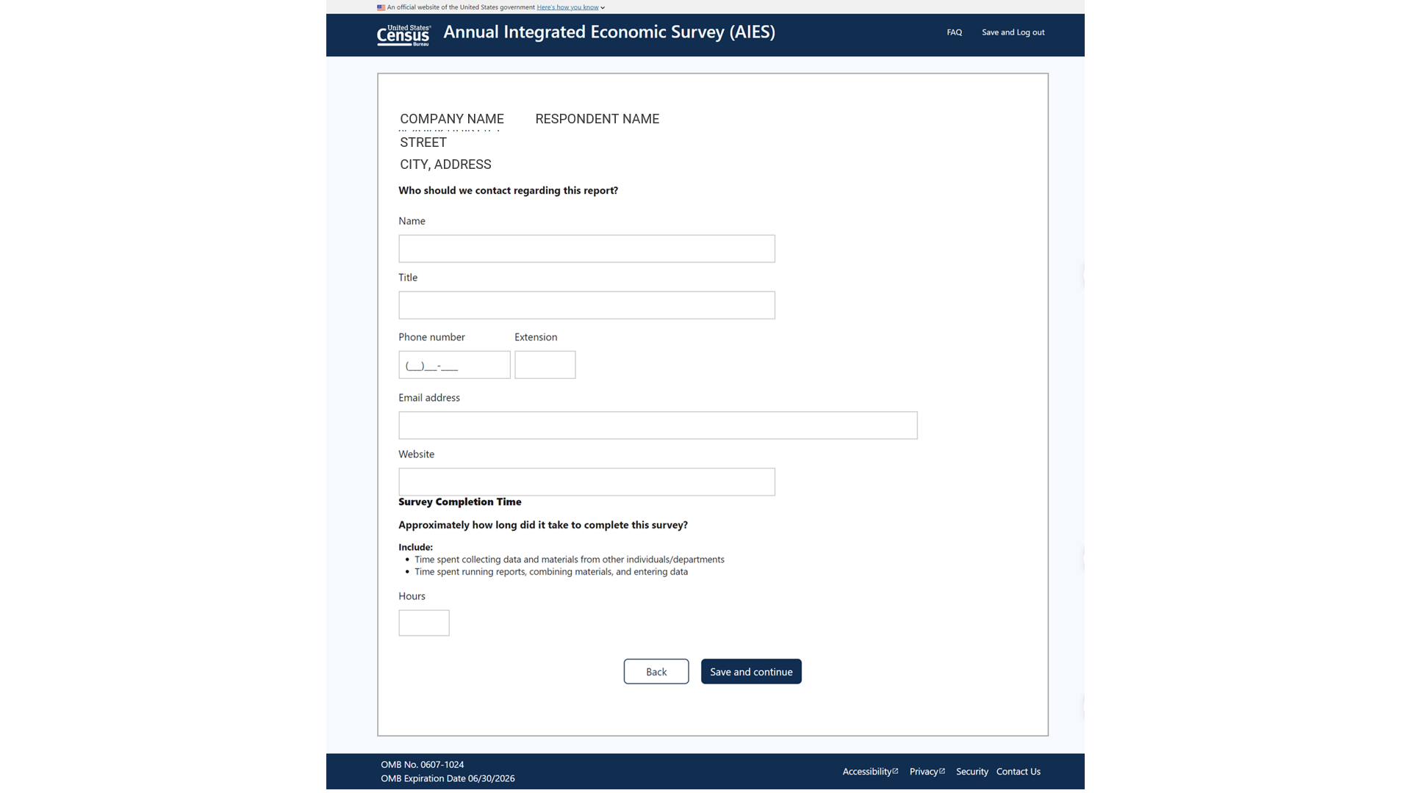The width and height of the screenshot is (1411, 793).
Task: Click the Email address field
Action: 658,426
